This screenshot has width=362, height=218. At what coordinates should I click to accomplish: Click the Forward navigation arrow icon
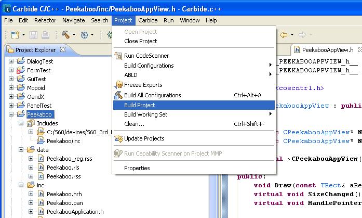click(x=302, y=35)
